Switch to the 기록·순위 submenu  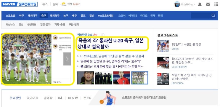point(60,24)
